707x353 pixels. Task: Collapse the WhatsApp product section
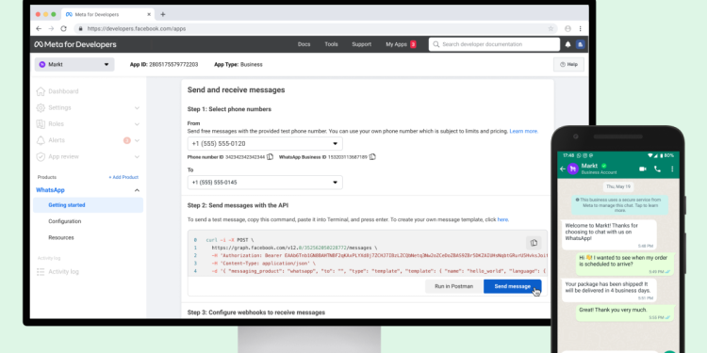(137, 190)
